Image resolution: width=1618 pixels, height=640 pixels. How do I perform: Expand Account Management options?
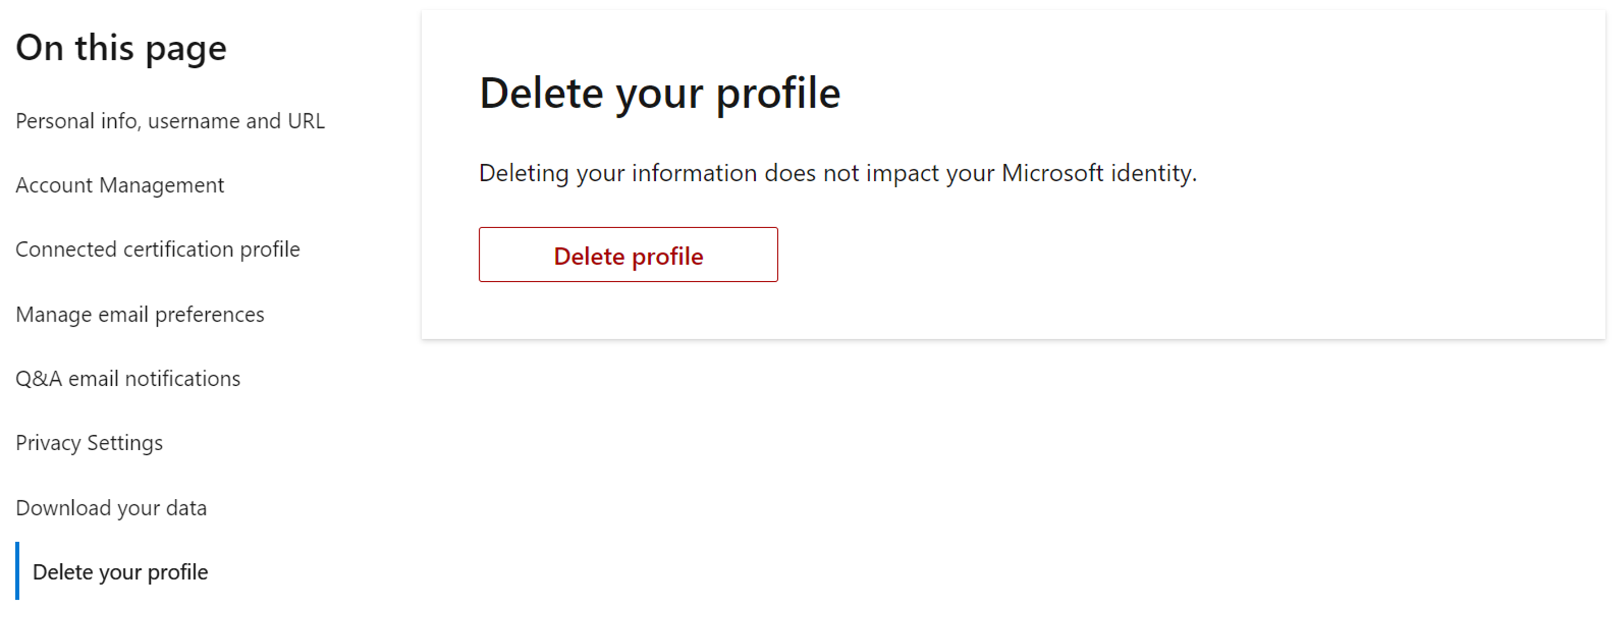(x=121, y=185)
